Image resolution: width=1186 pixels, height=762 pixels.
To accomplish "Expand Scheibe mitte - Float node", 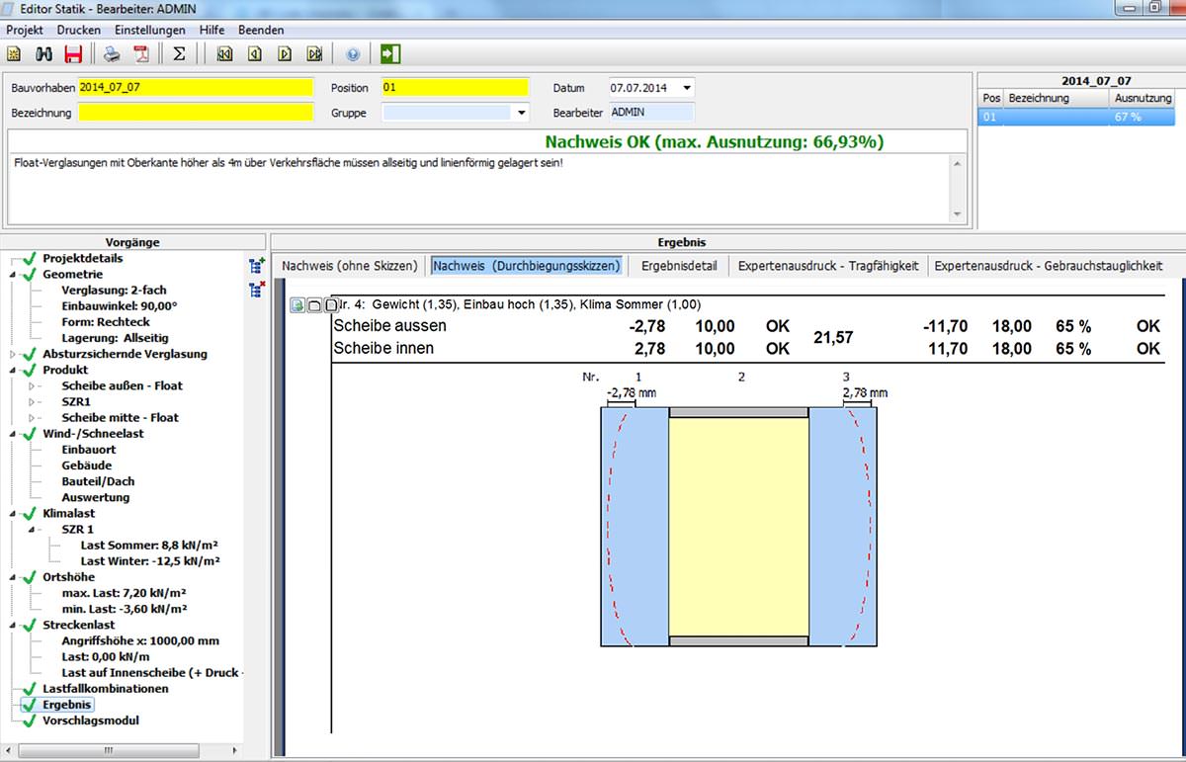I will 34,417.
